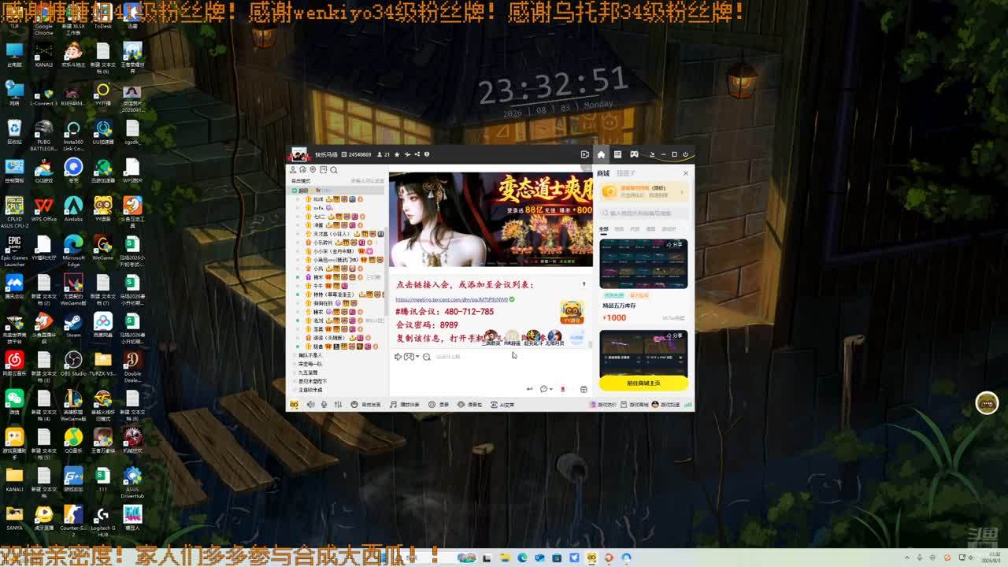Open the emoji picker in chat input
This screenshot has height=567, width=1008.
point(427,357)
